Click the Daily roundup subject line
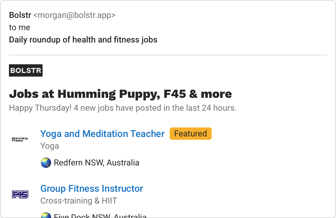Screen dimensions: 336x218 83,40
